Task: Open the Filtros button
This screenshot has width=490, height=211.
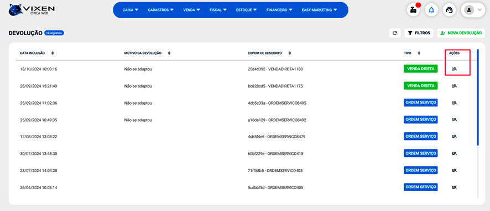Action: pos(419,33)
